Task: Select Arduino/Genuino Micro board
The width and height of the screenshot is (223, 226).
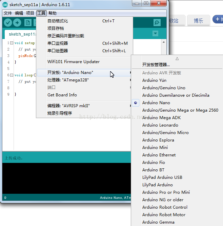Action: 177,133
